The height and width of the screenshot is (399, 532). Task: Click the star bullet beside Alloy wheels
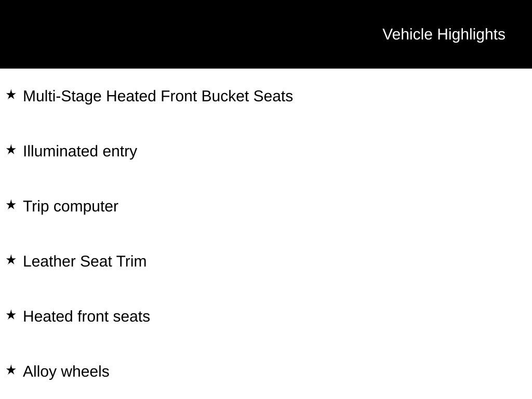[11, 370]
